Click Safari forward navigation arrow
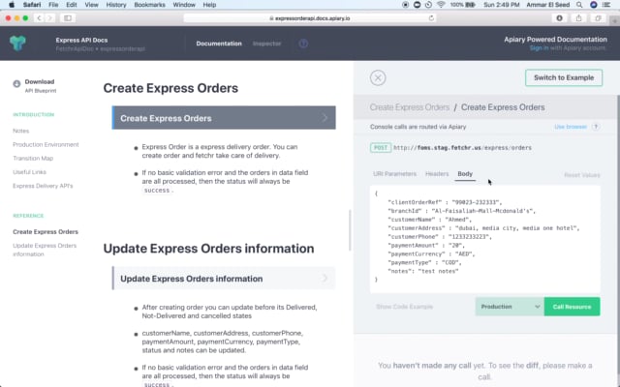The width and height of the screenshot is (620, 387). click(49, 18)
